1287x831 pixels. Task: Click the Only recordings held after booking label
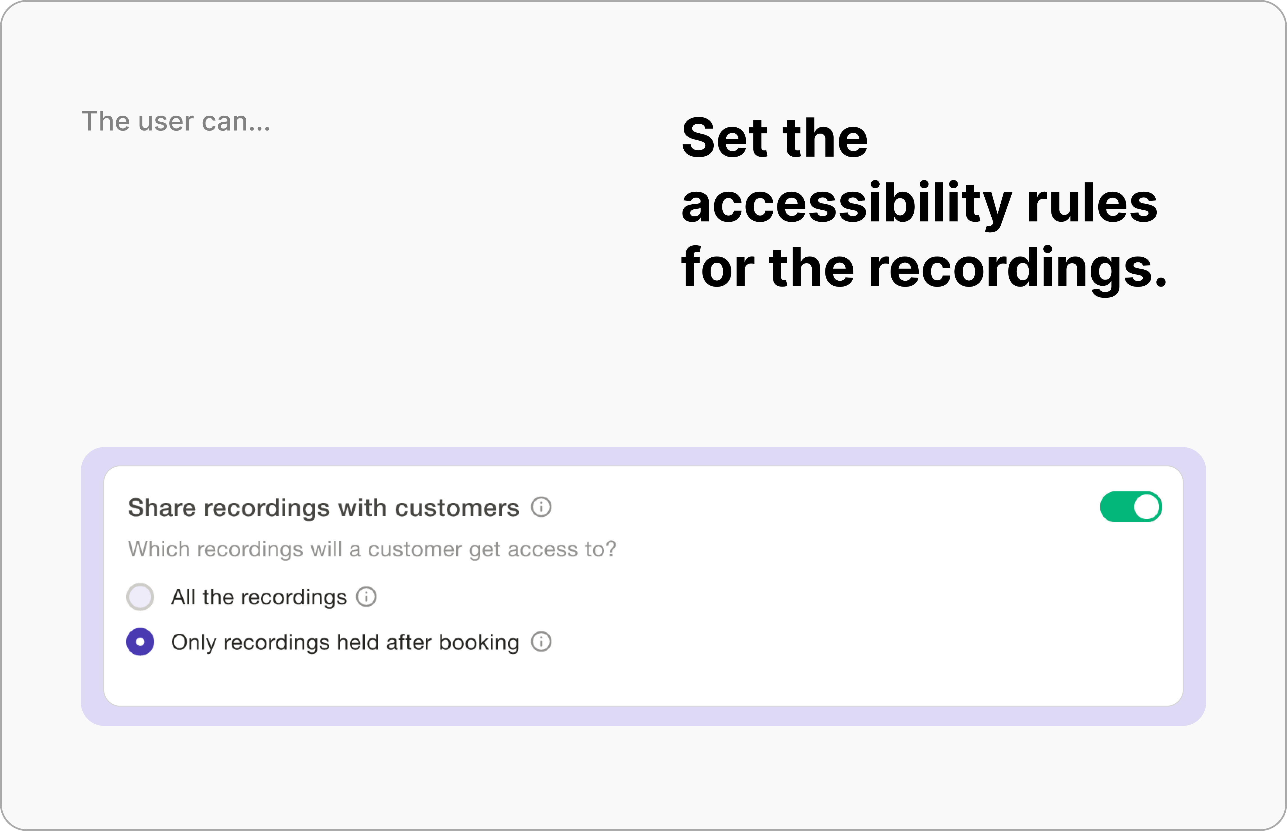click(x=345, y=642)
